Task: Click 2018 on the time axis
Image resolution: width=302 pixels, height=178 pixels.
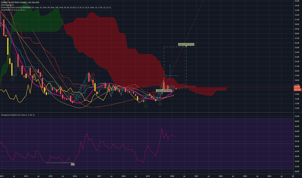Action: 123,176
